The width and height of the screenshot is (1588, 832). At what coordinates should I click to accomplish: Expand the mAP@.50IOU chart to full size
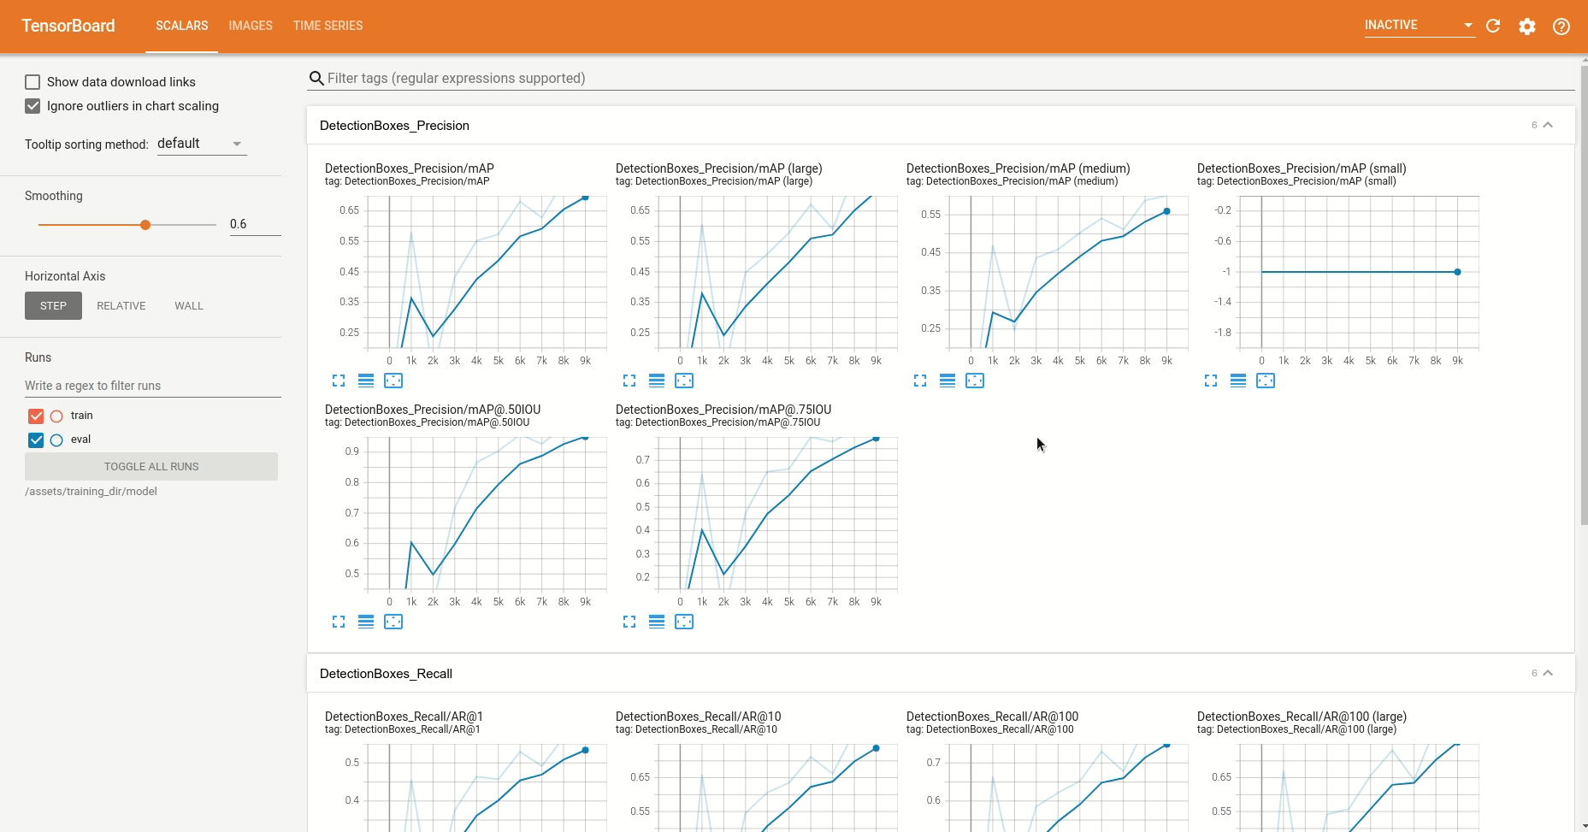(339, 622)
